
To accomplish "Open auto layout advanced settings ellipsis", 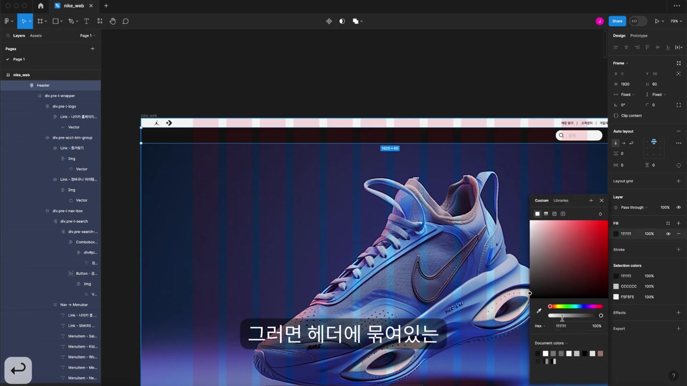I will (679, 143).
